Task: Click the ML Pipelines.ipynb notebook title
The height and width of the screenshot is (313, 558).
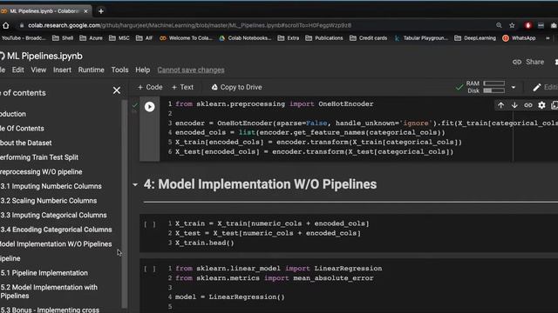Action: point(44,56)
